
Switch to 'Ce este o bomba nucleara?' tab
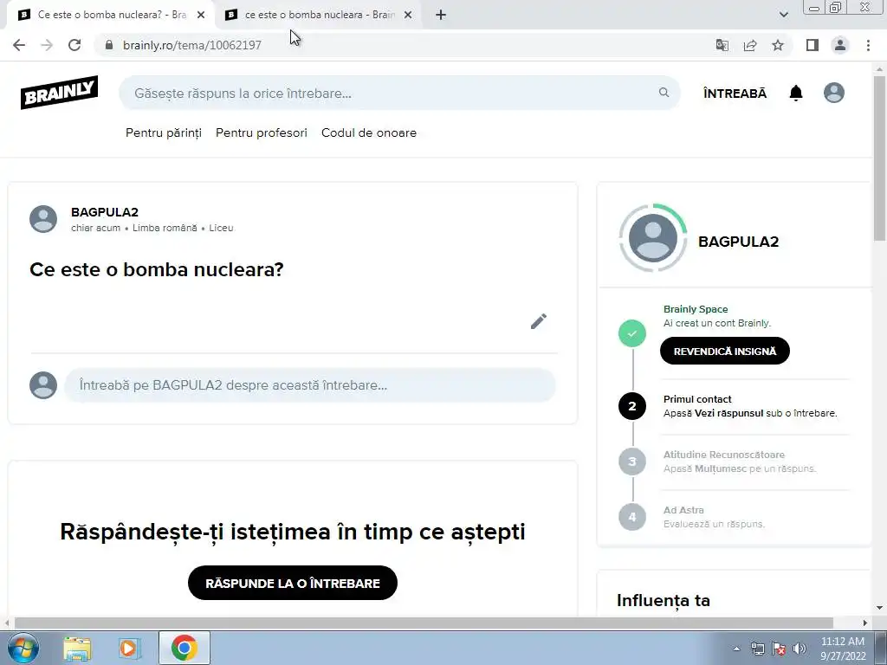pos(111,16)
